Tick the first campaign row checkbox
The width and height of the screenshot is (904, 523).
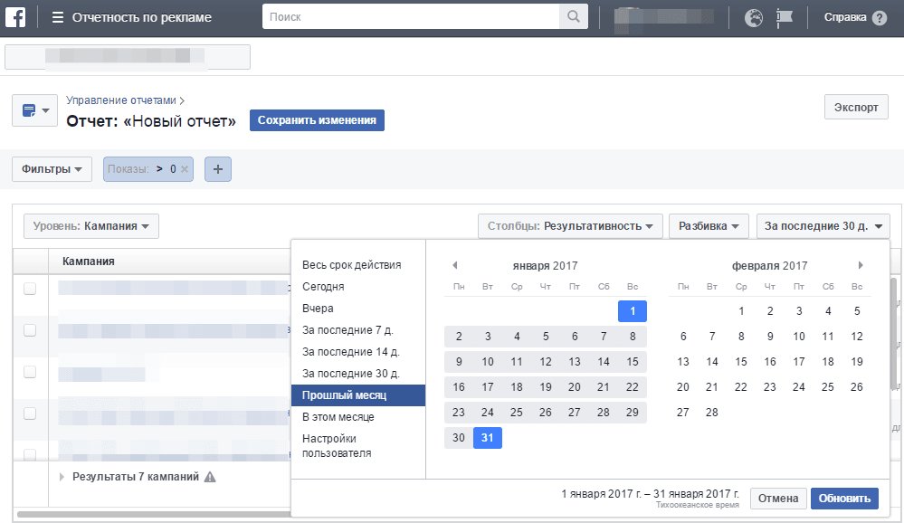[x=30, y=289]
